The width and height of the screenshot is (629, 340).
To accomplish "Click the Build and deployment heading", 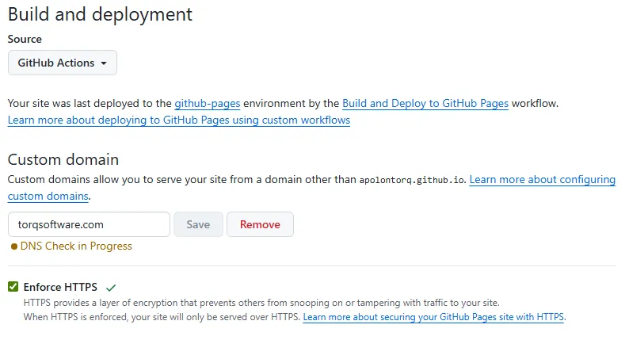I will (x=100, y=14).
